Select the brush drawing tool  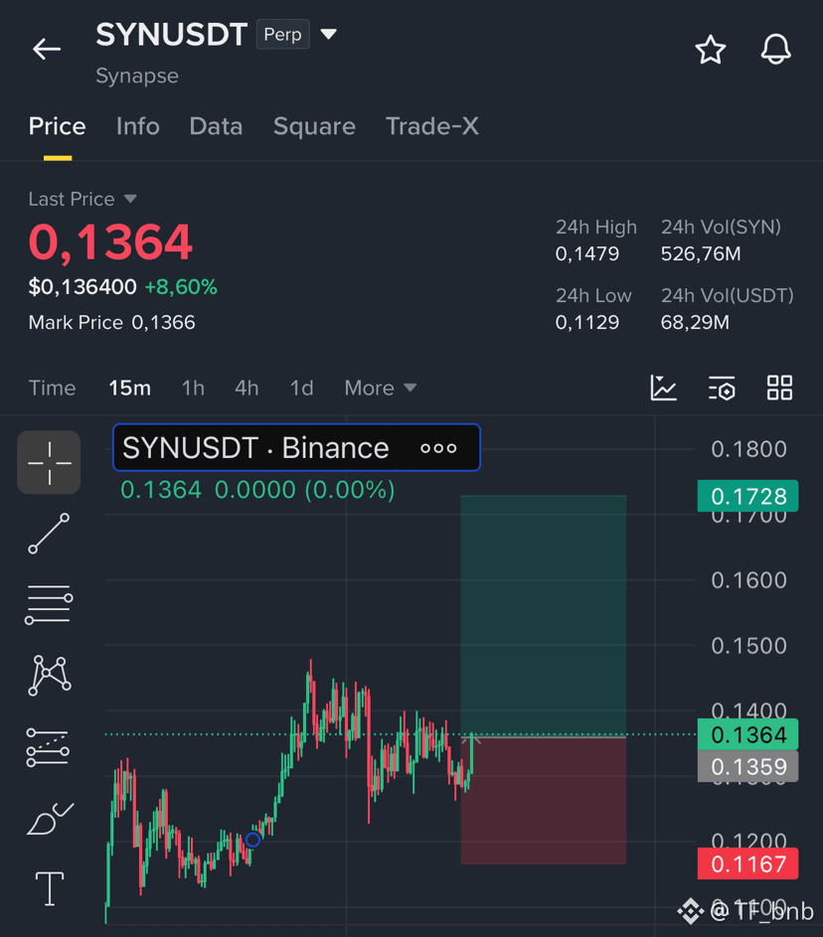click(x=51, y=819)
